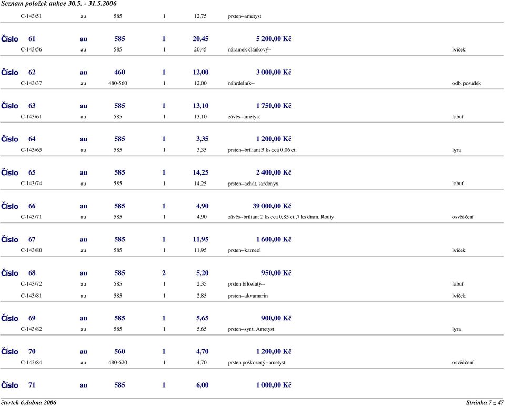Select lot heading 'Číslo 67'
The image size is (505, 406).
[19, 239]
